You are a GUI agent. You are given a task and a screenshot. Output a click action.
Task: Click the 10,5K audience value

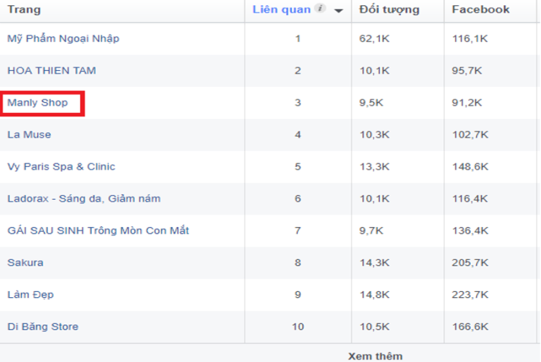click(x=375, y=327)
